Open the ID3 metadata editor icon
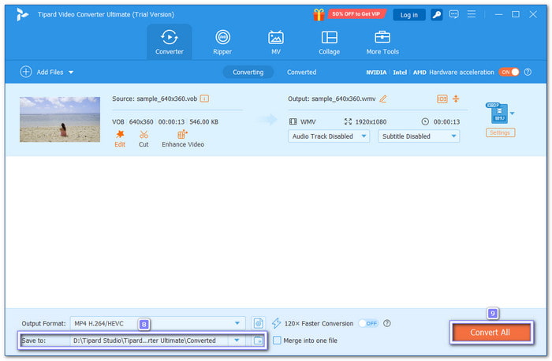The image size is (552, 361). click(442, 99)
